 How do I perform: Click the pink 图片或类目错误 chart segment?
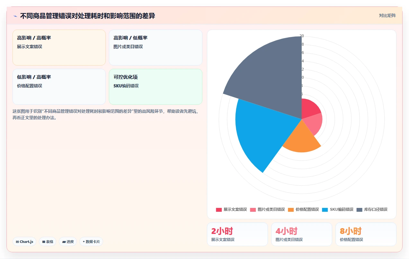313,124
